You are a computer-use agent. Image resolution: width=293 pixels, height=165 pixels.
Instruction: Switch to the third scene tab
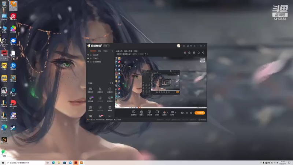click(105, 51)
